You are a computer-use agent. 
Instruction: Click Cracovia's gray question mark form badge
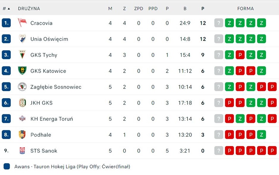pyautogui.click(x=219, y=23)
